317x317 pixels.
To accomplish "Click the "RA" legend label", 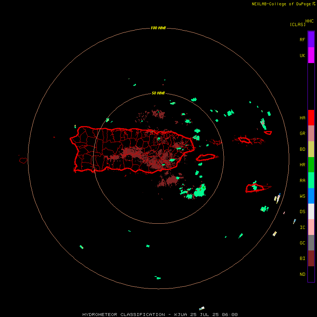I will point(302,181).
